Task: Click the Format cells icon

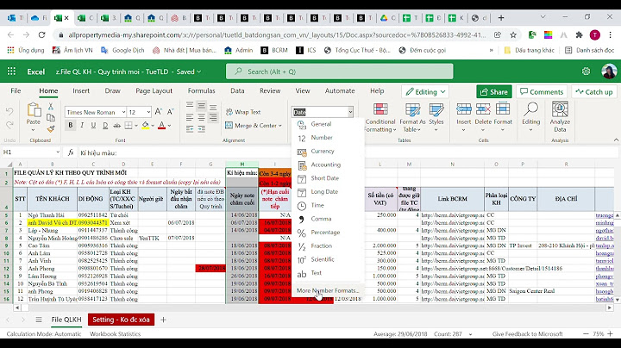Action: tap(503, 109)
